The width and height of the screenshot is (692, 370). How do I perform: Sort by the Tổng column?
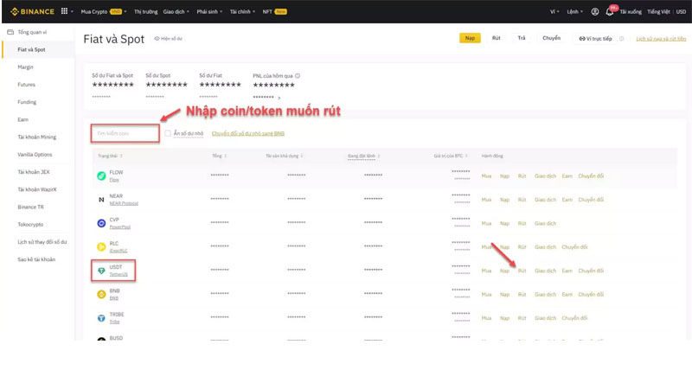(220, 156)
